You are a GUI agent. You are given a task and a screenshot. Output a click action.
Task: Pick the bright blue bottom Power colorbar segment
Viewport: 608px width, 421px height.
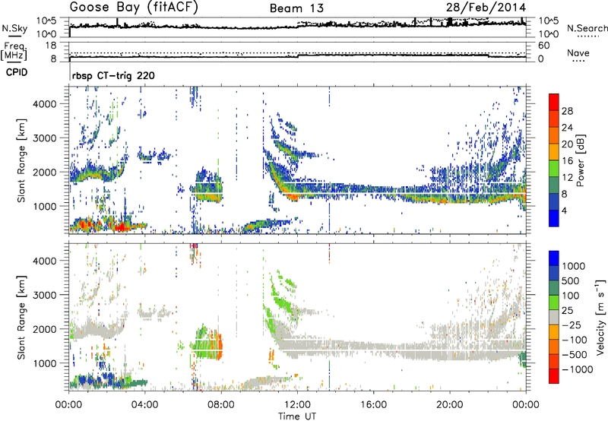click(x=554, y=219)
